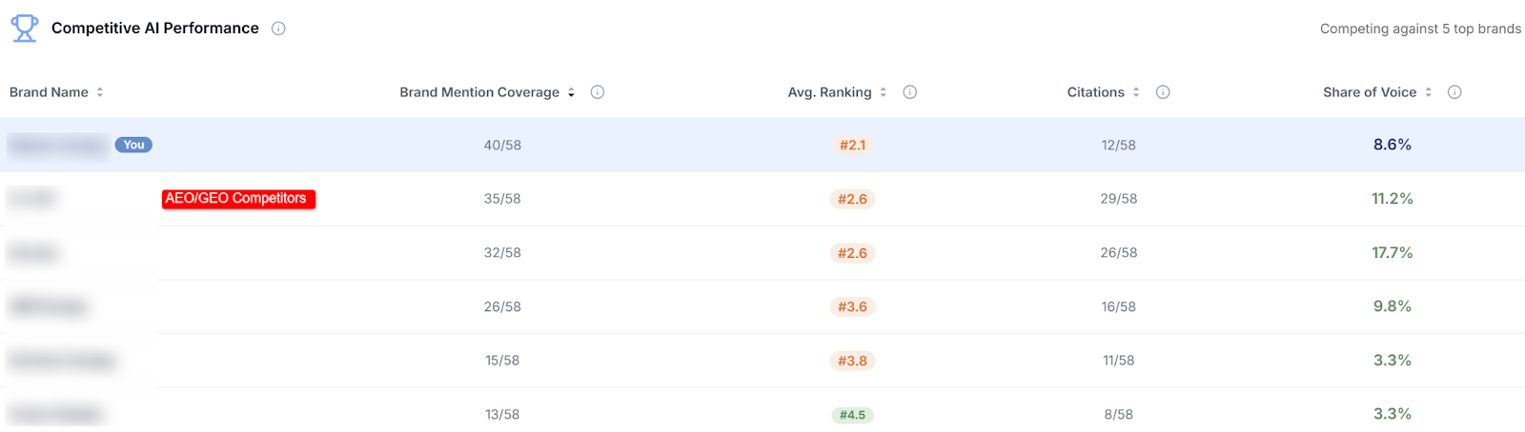This screenshot has height=432, width=1525.
Task: Select the #2.1 average ranking badge
Action: click(x=852, y=146)
